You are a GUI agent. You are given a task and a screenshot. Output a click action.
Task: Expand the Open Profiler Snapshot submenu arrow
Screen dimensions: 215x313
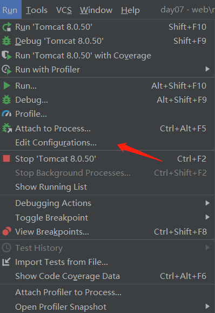tap(207, 306)
